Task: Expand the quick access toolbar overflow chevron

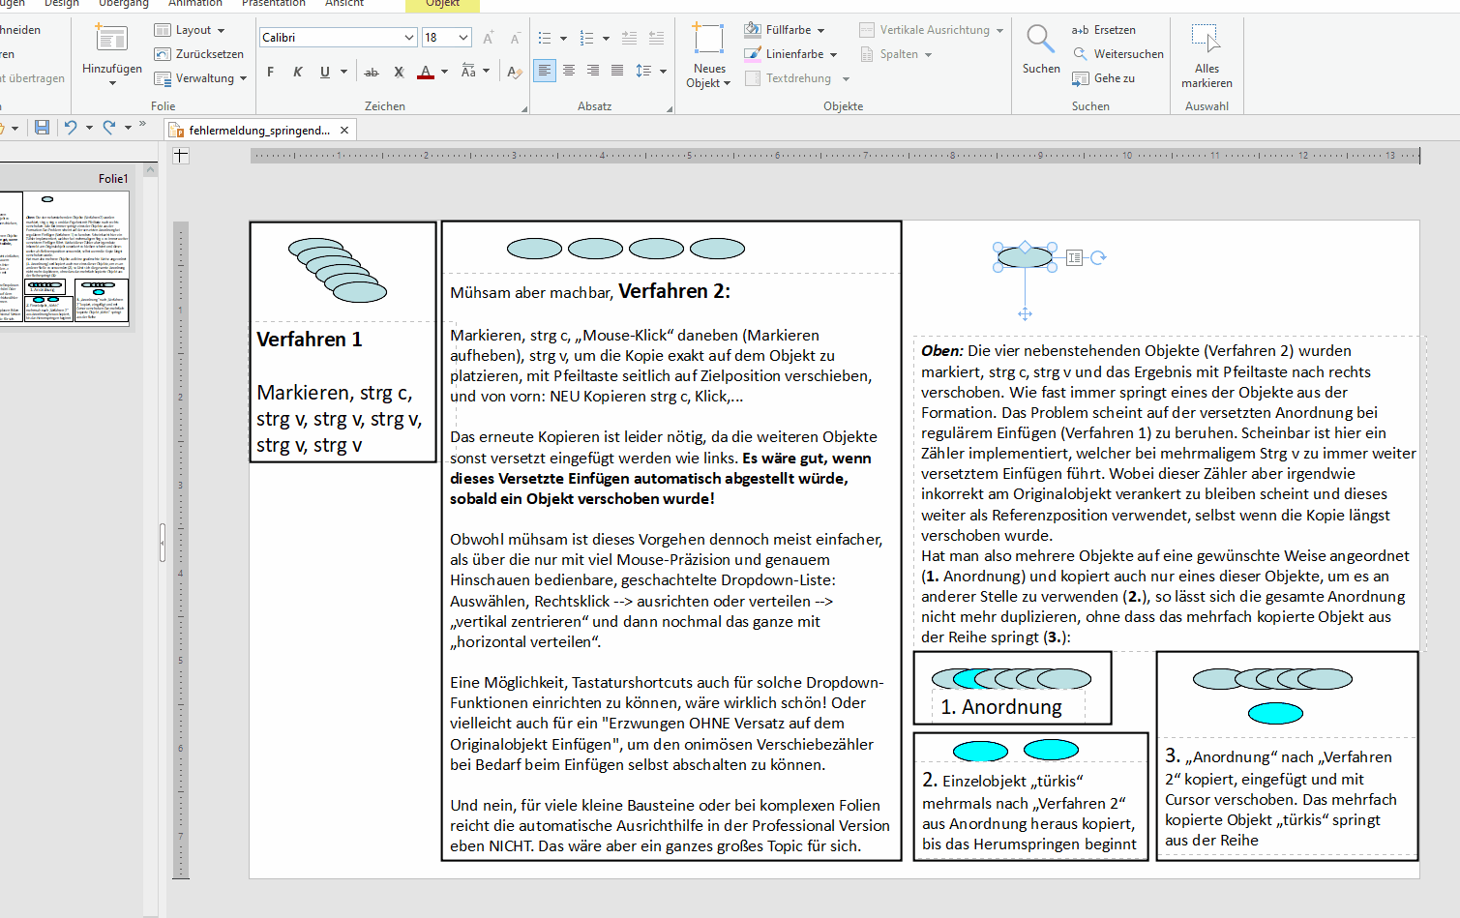Action: click(x=143, y=124)
